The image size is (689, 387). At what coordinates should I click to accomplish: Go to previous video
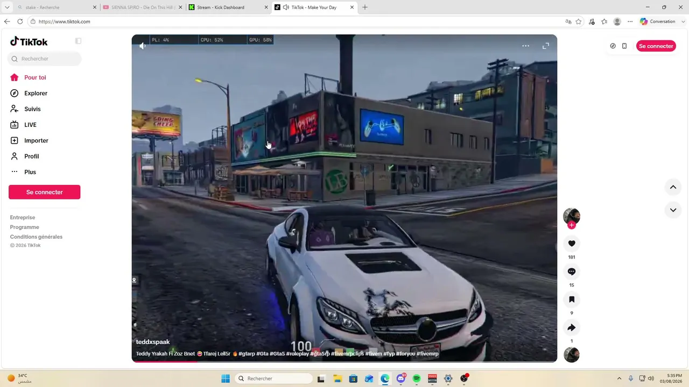(673, 187)
